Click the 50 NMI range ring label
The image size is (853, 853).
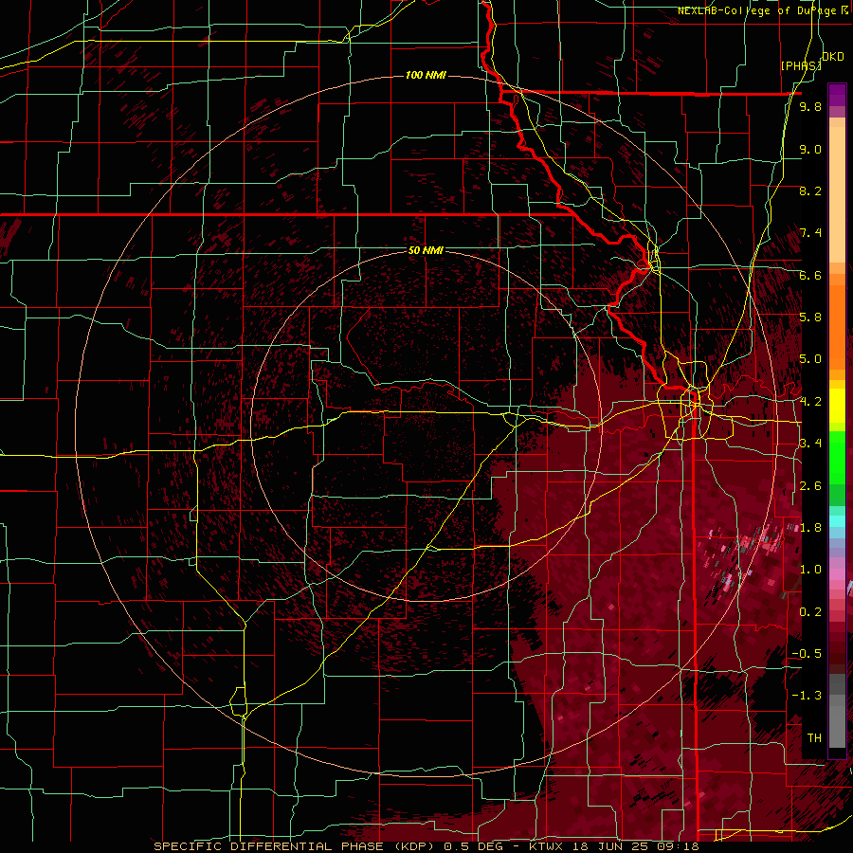pyautogui.click(x=426, y=250)
